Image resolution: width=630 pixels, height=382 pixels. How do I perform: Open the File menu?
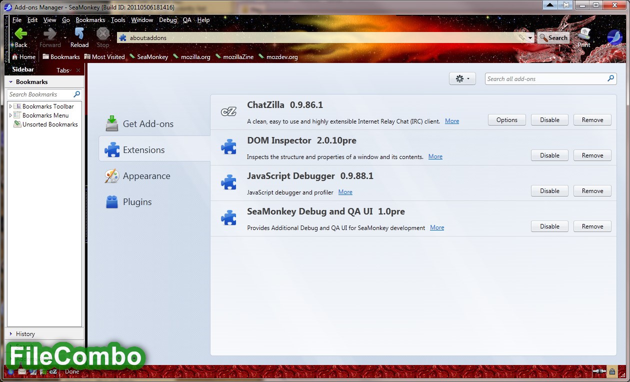tap(17, 20)
